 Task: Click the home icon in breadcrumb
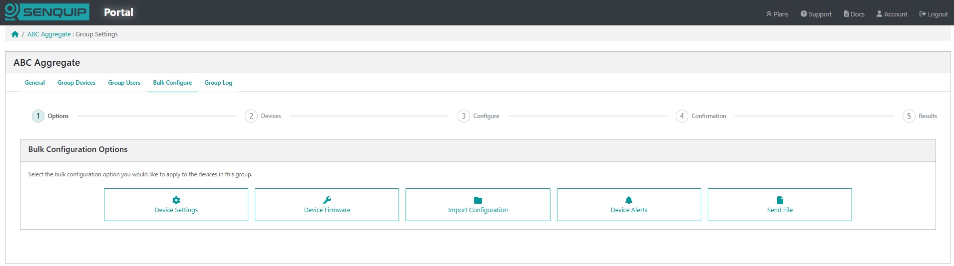coord(15,34)
